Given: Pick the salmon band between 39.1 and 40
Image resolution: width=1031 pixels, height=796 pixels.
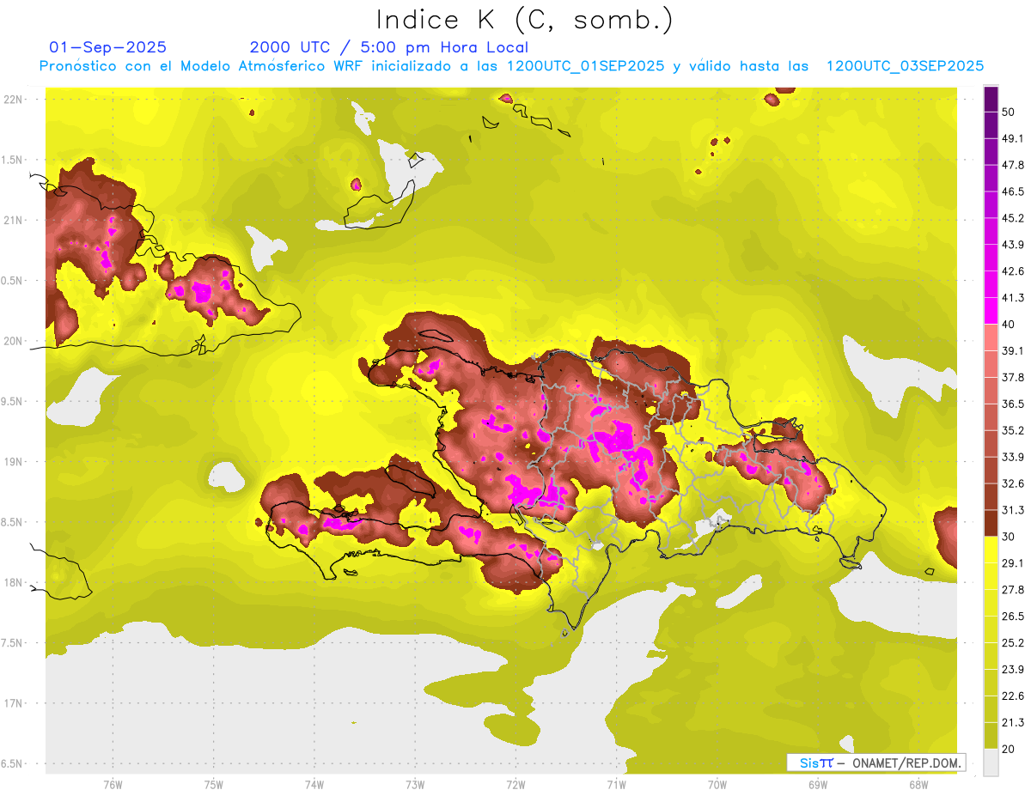Looking at the screenshot, I should 991,337.
